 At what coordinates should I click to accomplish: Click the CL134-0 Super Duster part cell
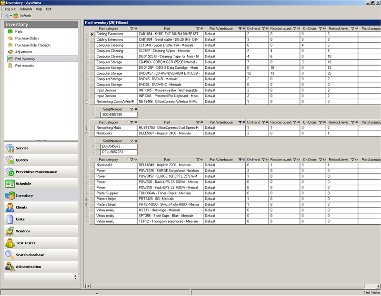(x=170, y=45)
